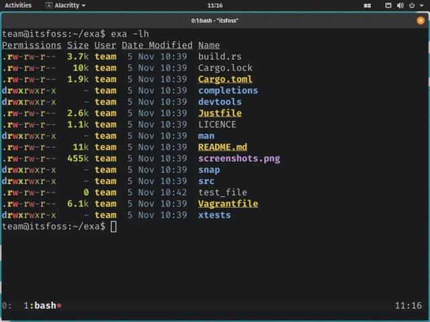The width and height of the screenshot is (430, 322).
Task: Click the Permissions column header
Action: (x=32, y=45)
